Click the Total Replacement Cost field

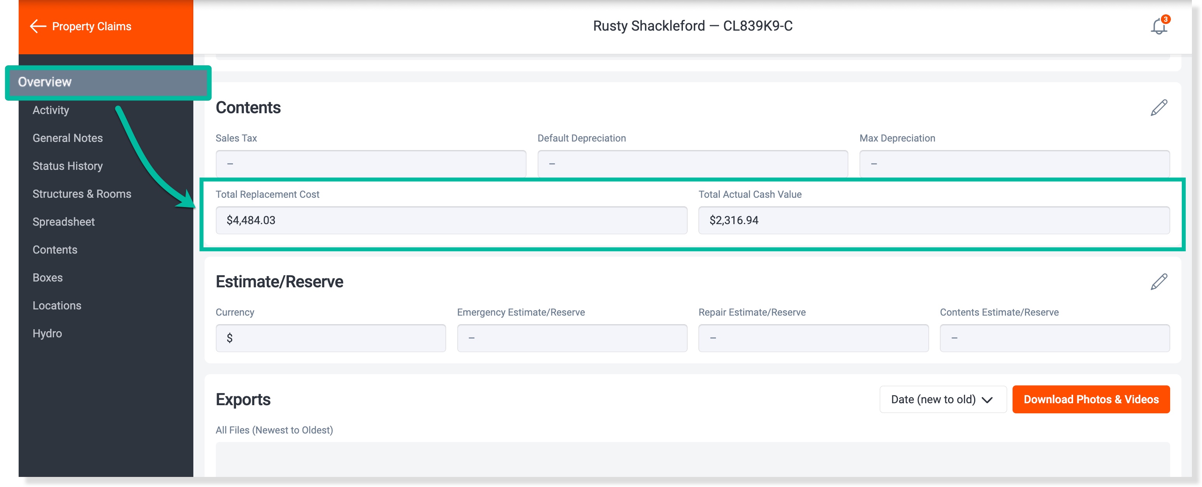451,221
